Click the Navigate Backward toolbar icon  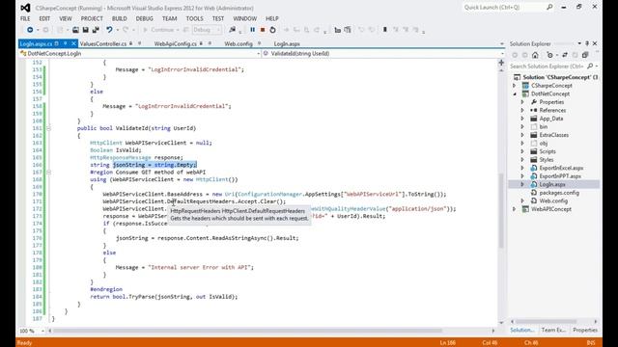coord(30,30)
